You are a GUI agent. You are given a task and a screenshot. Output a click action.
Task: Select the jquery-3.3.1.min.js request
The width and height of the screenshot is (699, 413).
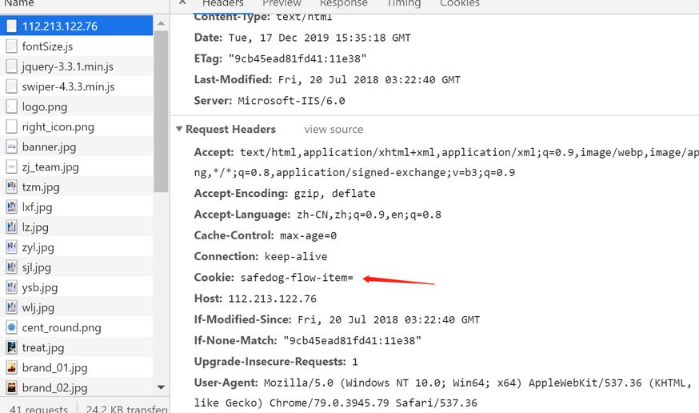tap(76, 66)
